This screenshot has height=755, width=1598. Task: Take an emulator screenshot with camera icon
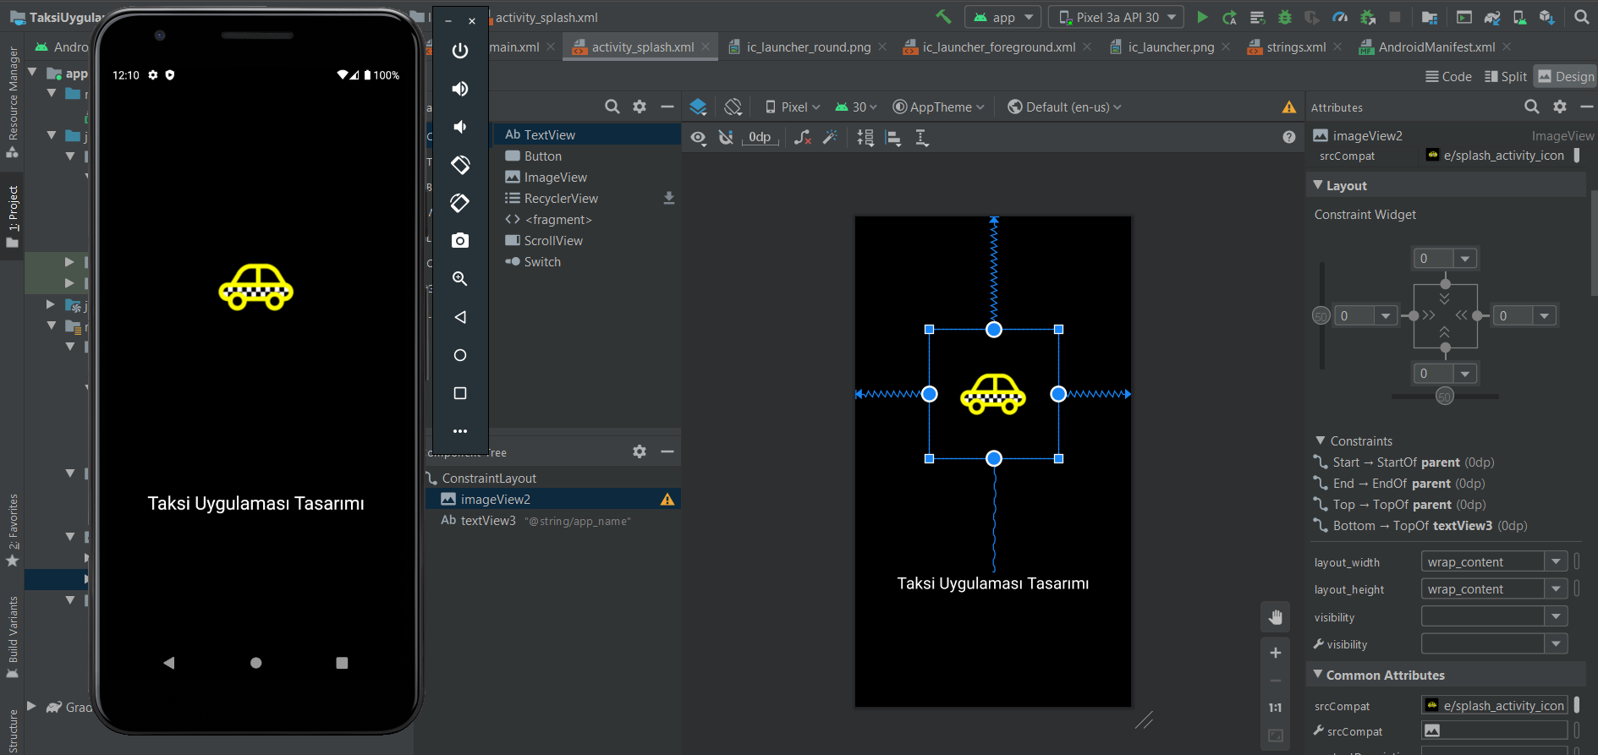460,241
